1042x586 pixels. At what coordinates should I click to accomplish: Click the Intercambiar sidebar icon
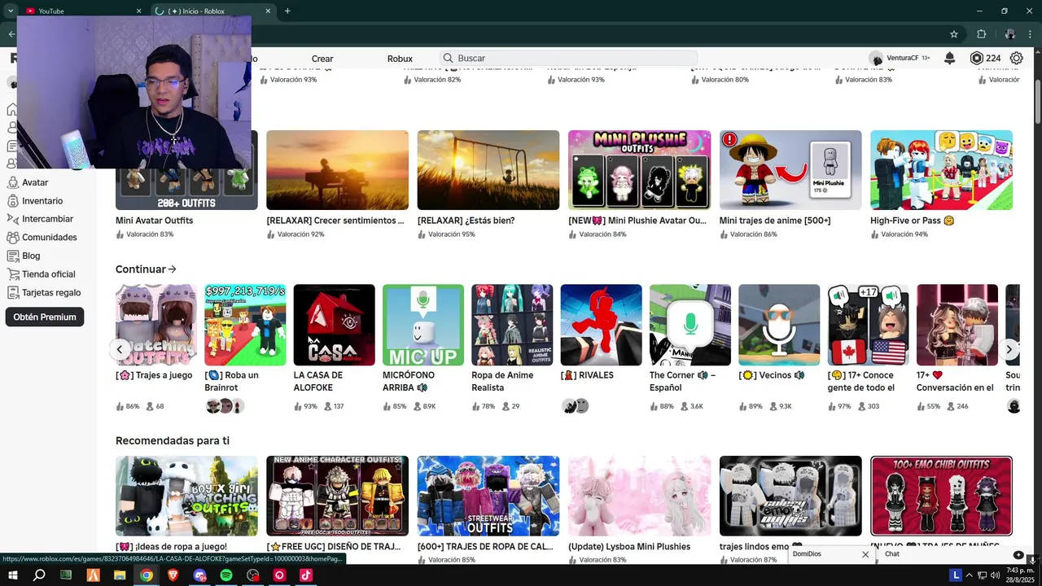click(x=12, y=219)
